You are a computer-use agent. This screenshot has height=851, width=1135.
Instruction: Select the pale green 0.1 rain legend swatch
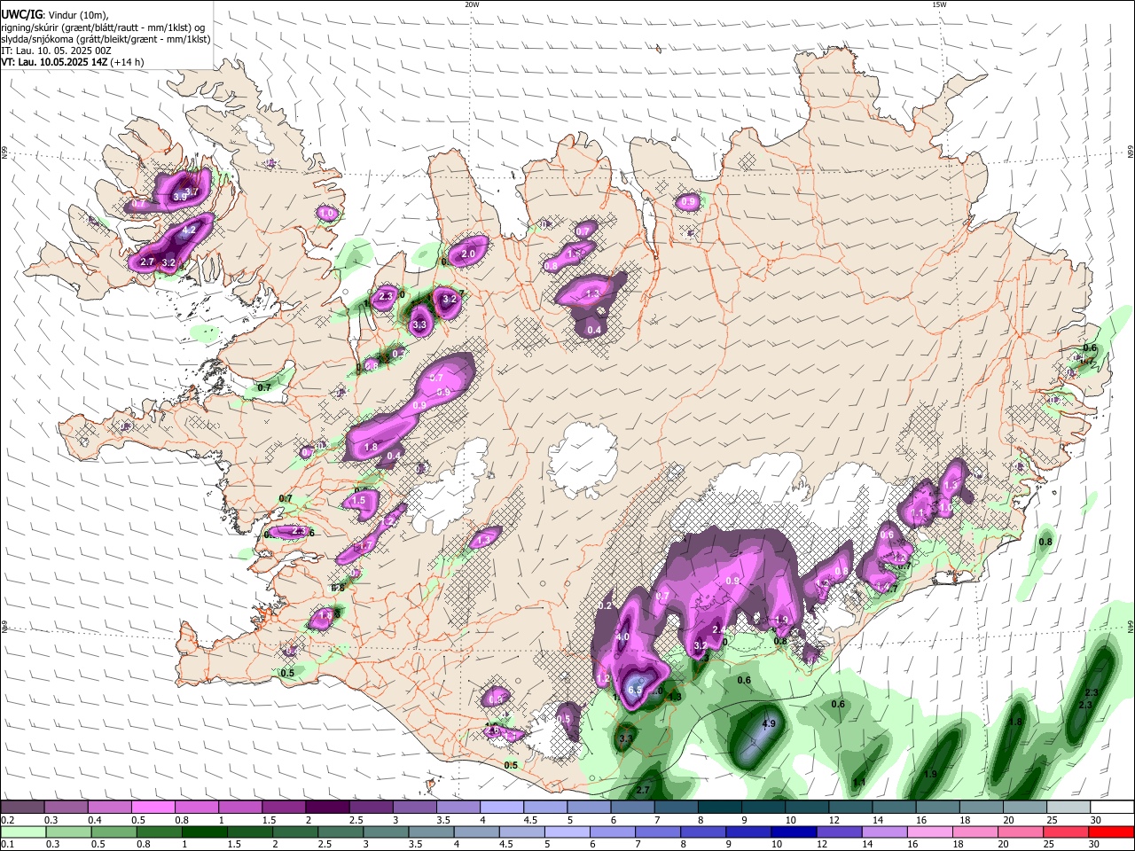(x=22, y=831)
